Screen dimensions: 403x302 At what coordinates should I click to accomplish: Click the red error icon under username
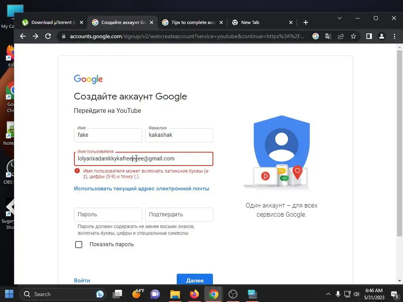[77, 171]
